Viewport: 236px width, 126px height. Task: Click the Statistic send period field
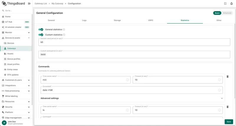(134, 42)
